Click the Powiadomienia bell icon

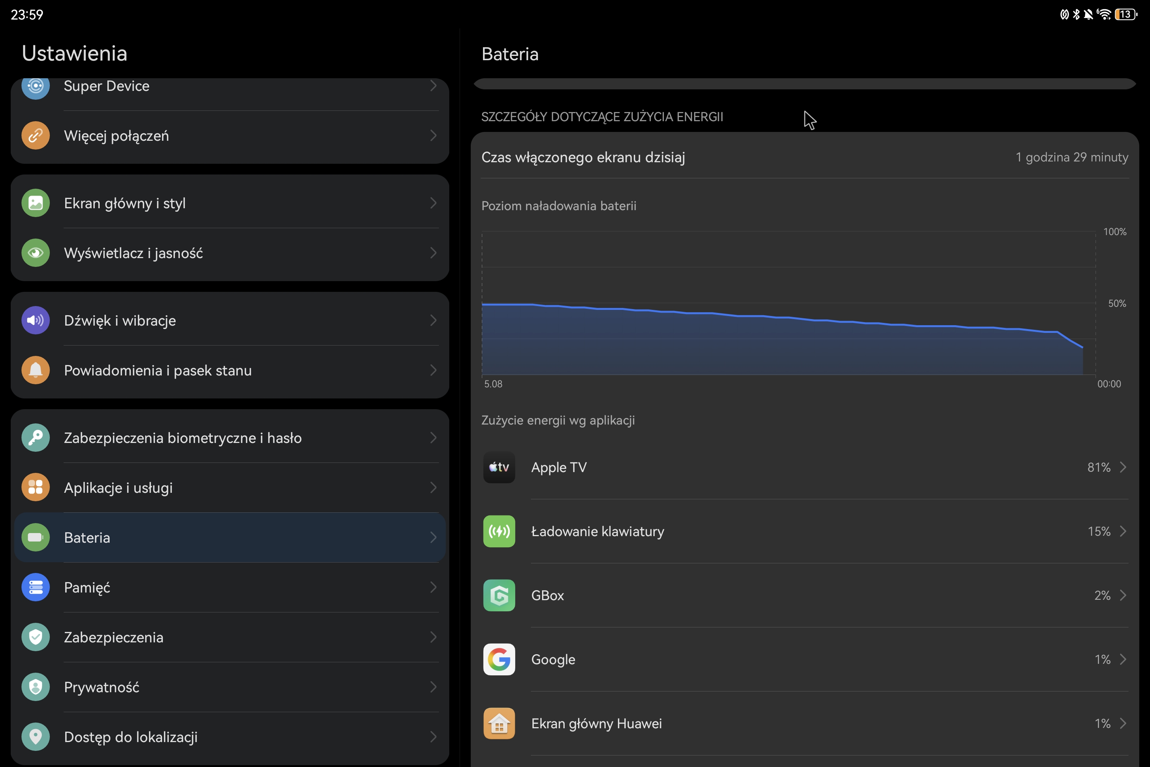tap(35, 370)
